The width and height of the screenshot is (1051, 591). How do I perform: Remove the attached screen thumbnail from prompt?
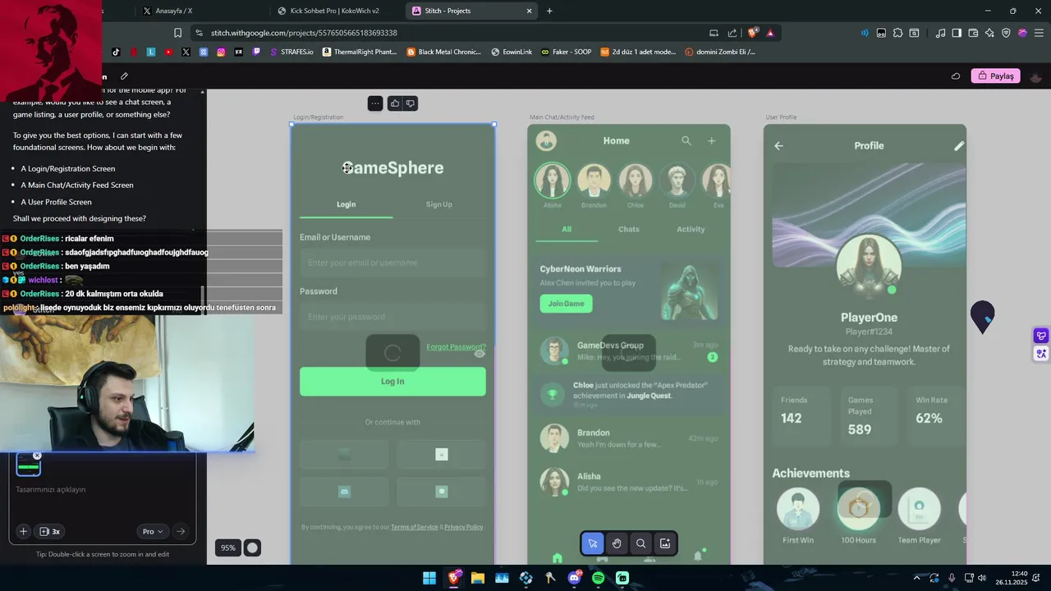pyautogui.click(x=37, y=456)
